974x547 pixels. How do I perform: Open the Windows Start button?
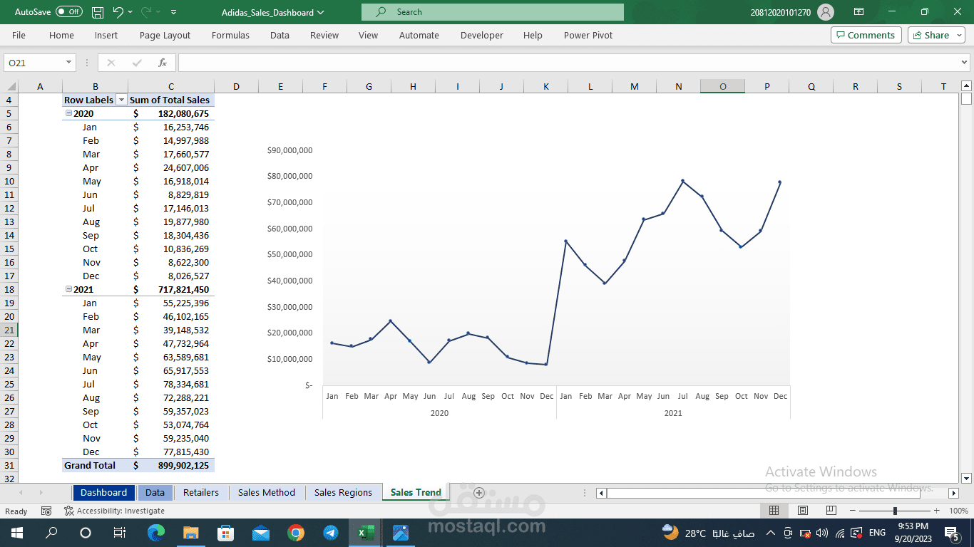coord(17,532)
